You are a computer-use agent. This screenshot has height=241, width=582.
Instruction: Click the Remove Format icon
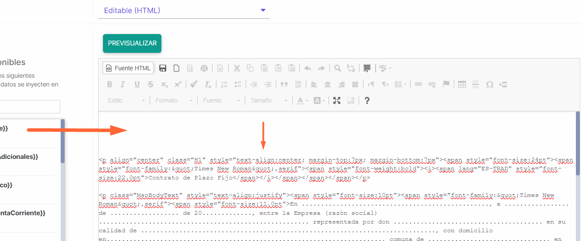click(x=208, y=84)
